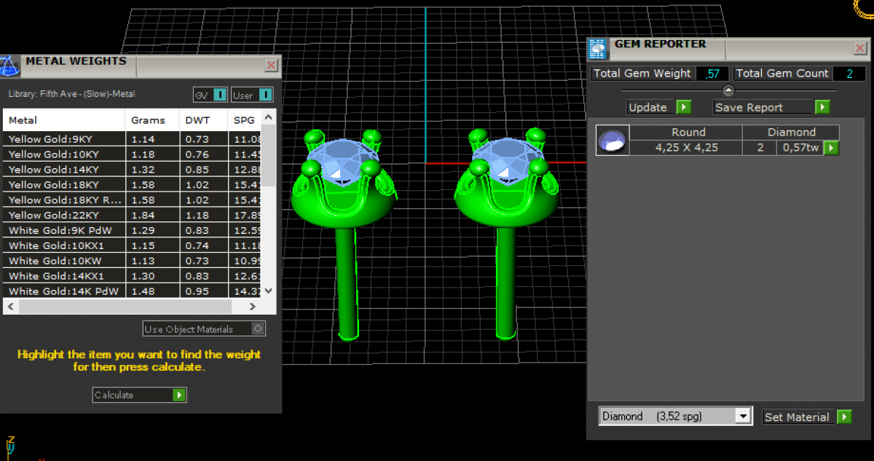
Task: Click the green arrow beside 0,57tw
Action: (x=831, y=148)
